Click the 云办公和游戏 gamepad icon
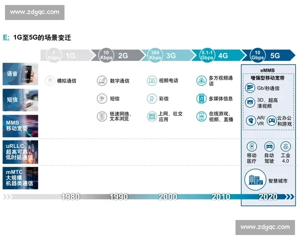 pyautogui.click(x=271, y=120)
